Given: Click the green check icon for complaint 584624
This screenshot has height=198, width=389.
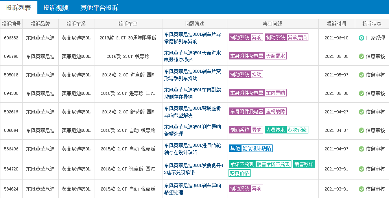Looking at the screenshot, I should [361, 189].
